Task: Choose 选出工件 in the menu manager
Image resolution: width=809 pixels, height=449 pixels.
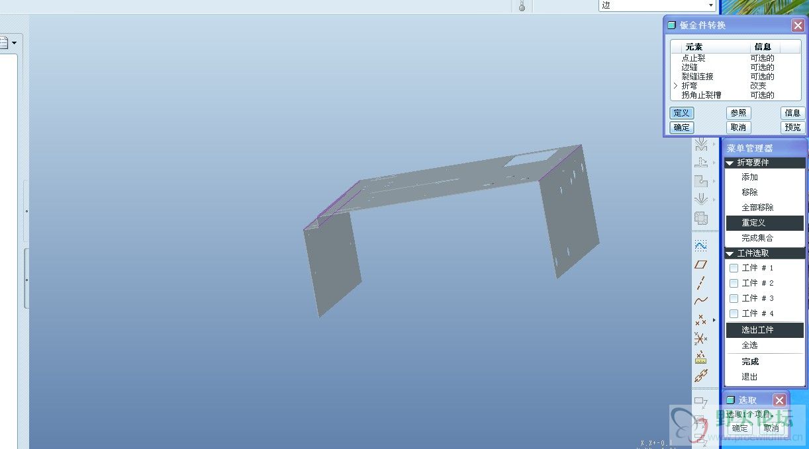Action: [765, 330]
